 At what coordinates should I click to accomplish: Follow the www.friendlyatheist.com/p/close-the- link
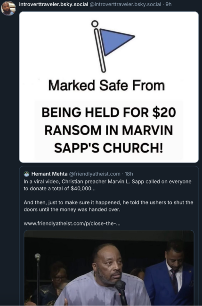pos(72,224)
